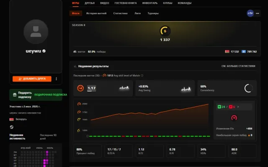This screenshot has height=167, width=268.
Task: Click ПОДАРОЧНАЯ ПОДПИСКА green label
Action: 51,95
